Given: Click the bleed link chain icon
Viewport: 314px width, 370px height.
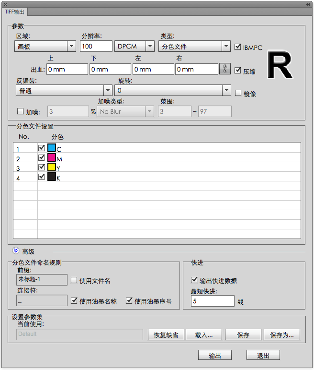Looking at the screenshot, I should (x=225, y=69).
